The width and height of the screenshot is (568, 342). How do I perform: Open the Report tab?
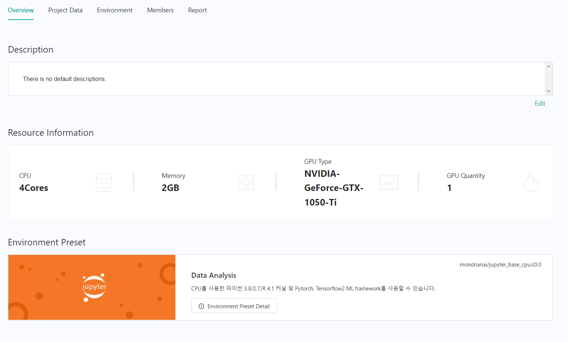click(x=197, y=10)
